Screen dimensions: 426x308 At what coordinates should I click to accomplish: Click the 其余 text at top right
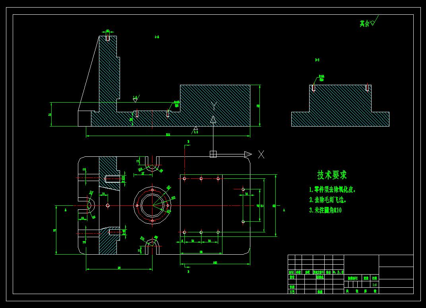[x=364, y=23]
